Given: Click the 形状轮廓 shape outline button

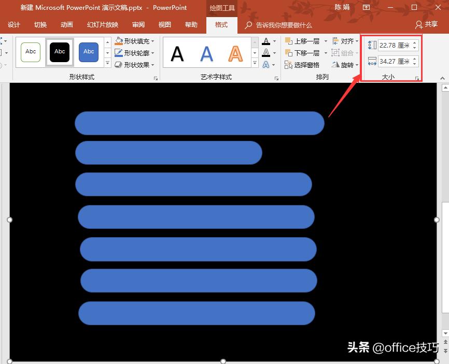Looking at the screenshot, I should click(x=134, y=53).
